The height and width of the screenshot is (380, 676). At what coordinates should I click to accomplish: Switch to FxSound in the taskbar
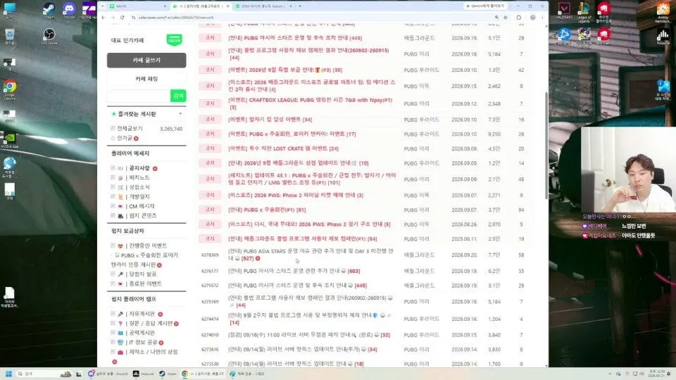point(144,374)
